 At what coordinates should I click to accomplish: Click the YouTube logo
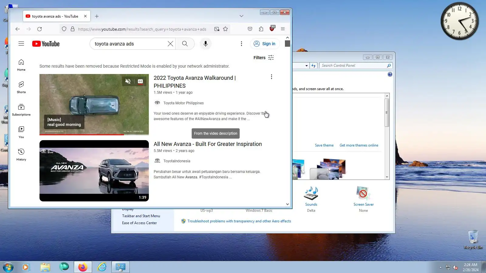coord(46,44)
